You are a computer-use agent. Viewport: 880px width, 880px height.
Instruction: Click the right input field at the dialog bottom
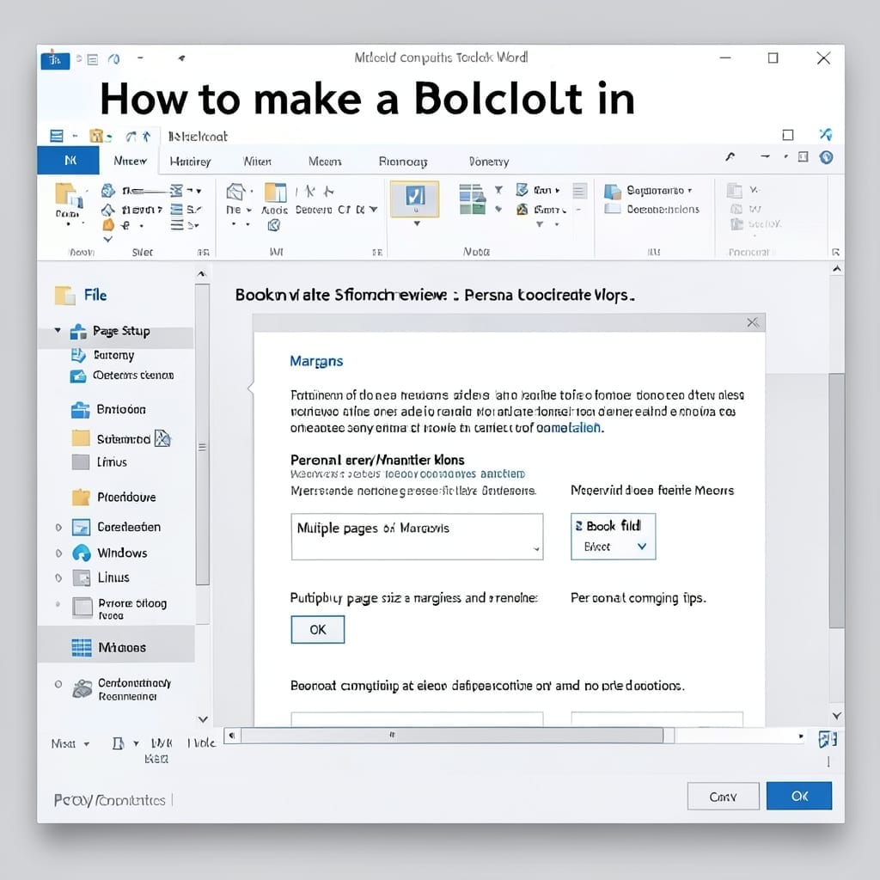tap(657, 719)
